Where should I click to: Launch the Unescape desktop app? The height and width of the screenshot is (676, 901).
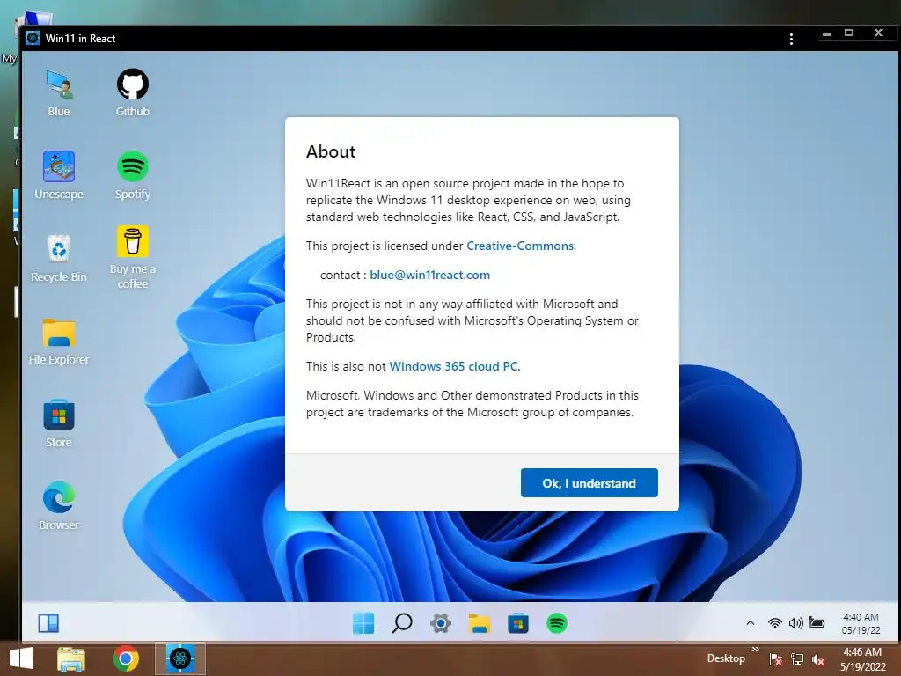coord(59,175)
